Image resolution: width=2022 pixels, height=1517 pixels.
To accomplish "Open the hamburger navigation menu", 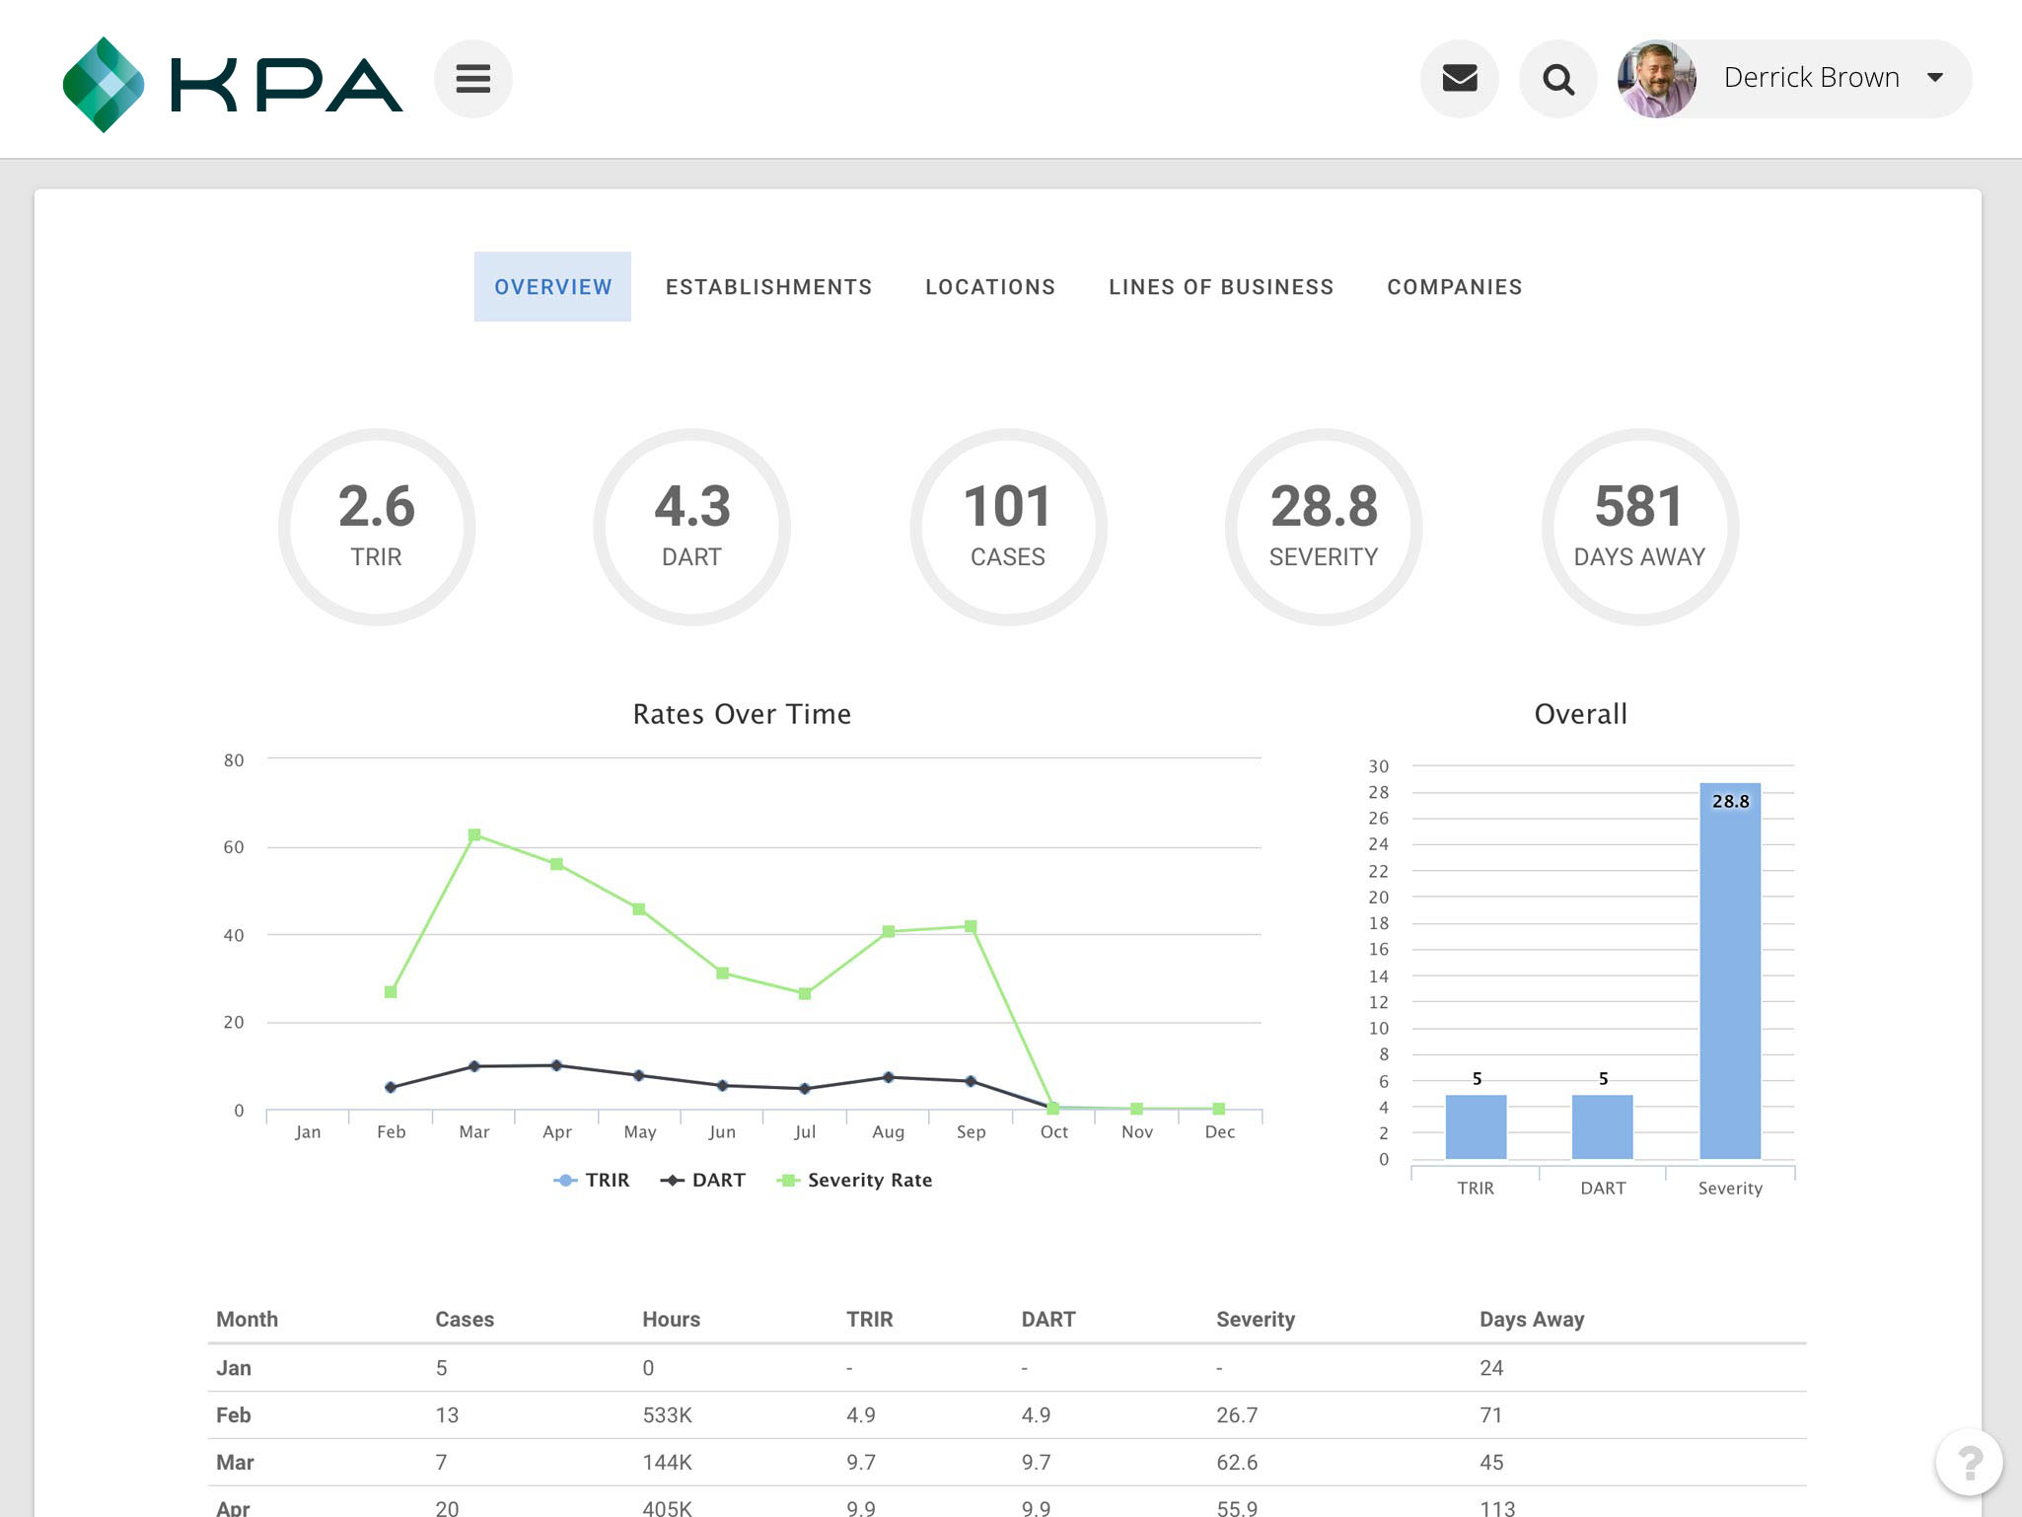I will (472, 78).
